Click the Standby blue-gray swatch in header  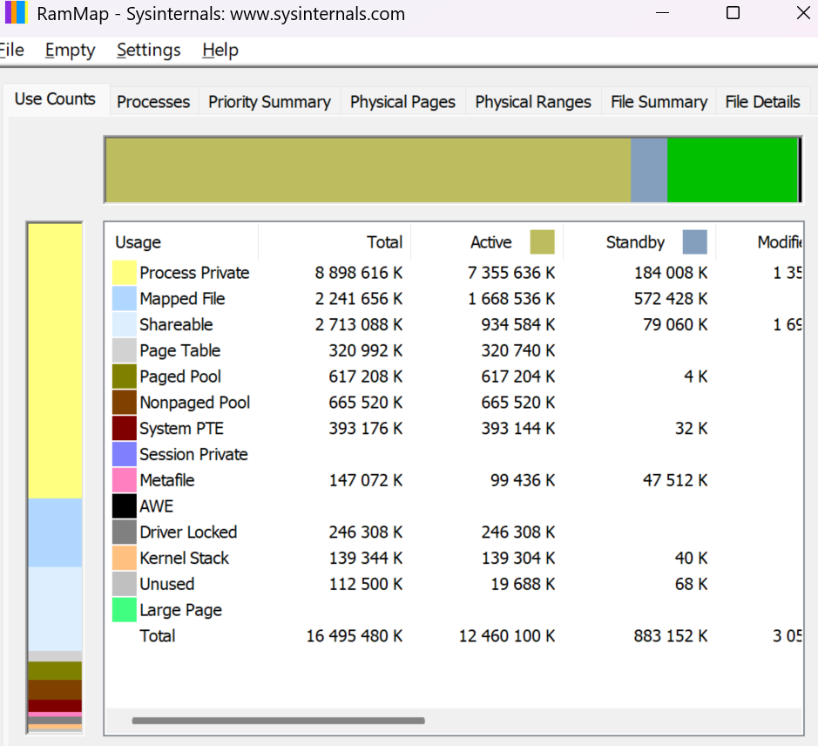coord(695,242)
